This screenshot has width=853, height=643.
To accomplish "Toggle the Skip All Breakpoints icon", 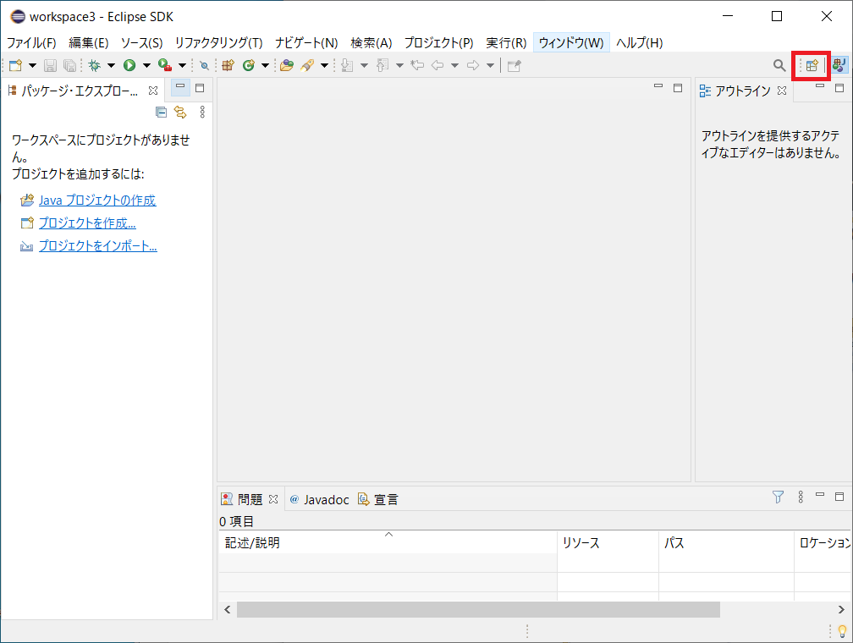I will click(205, 66).
